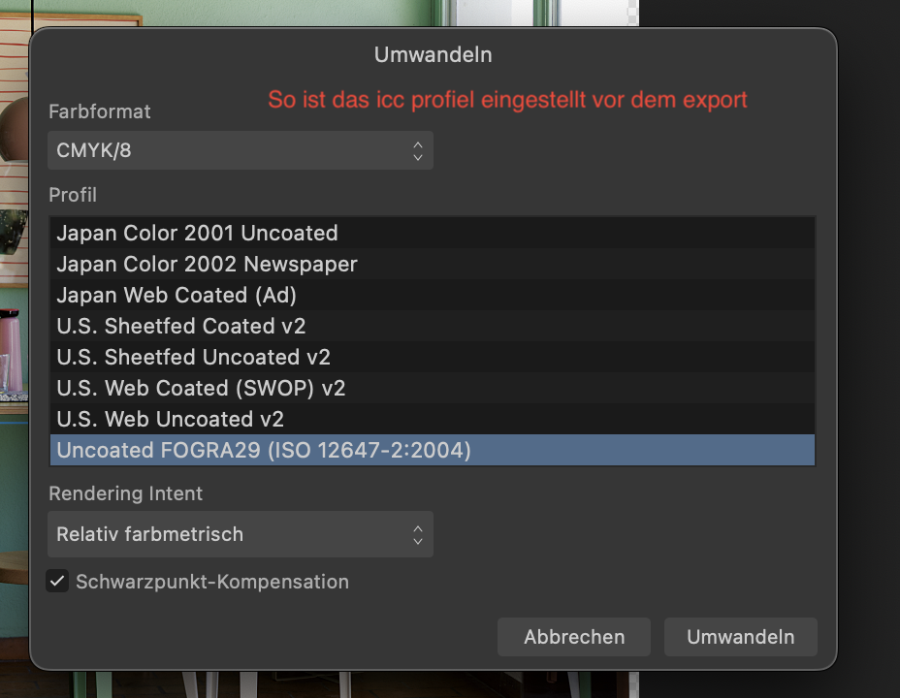The width and height of the screenshot is (900, 698).
Task: Select U.S. Sheetfed Coated v2 profile
Action: click(x=433, y=326)
